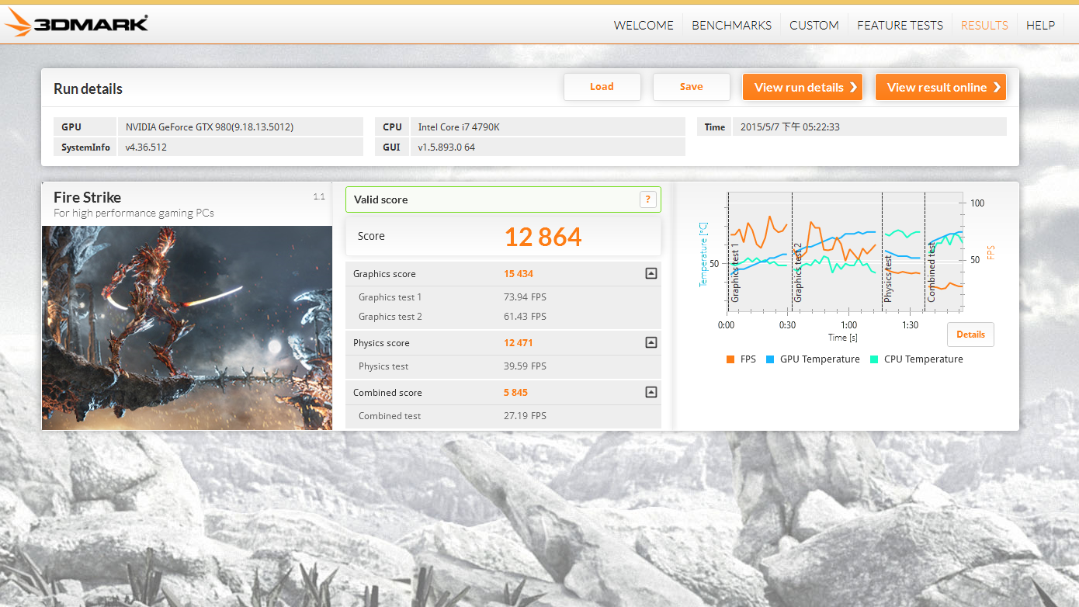Viewport: 1079px width, 607px height.
Task: Click the green CPU Temperature legend swatch
Action: point(874,359)
